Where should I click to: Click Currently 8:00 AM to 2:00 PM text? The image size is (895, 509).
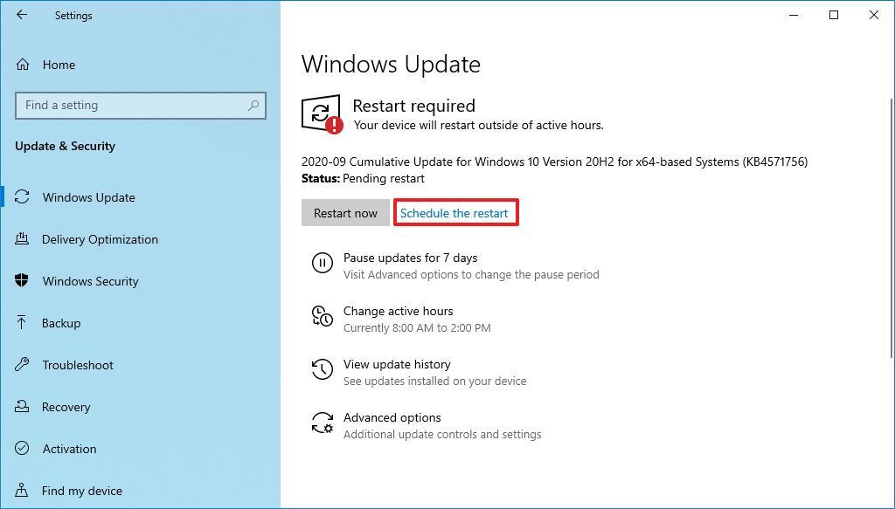point(417,327)
